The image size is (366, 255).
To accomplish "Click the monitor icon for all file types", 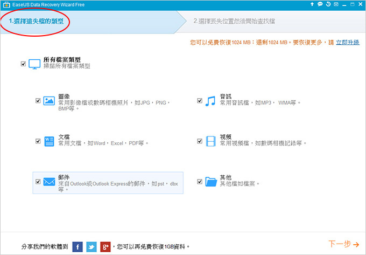I will pyautogui.click(x=34, y=64).
